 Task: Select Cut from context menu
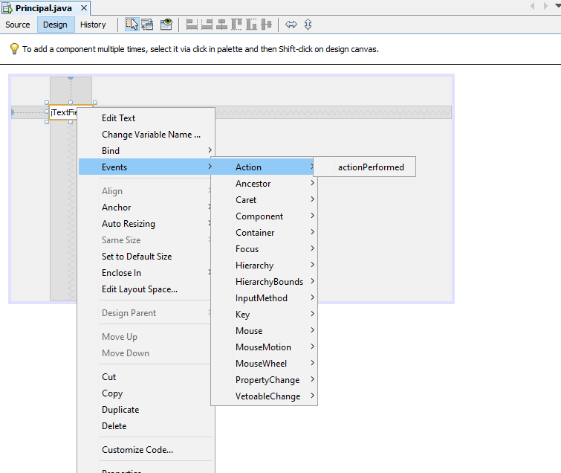click(x=146, y=377)
